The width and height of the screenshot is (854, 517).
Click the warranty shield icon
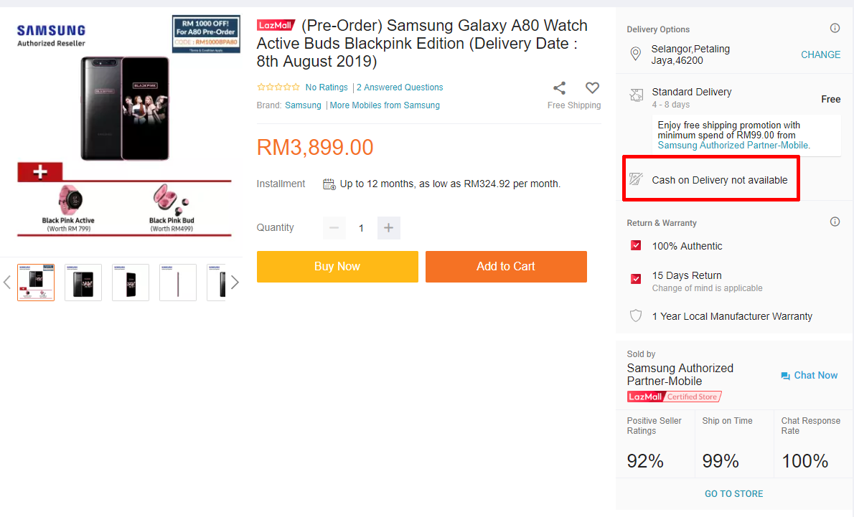tap(635, 316)
